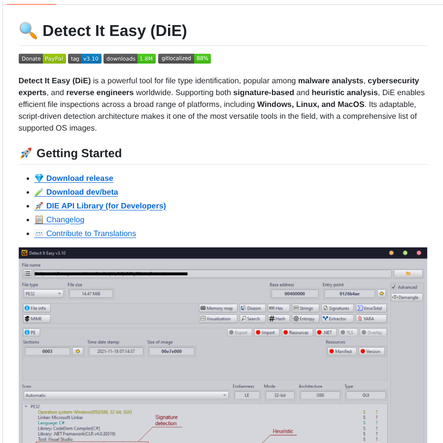Open the File type dropdown showing PE32
Image resolution: width=443 pixels, height=443 pixels.
tap(43, 293)
